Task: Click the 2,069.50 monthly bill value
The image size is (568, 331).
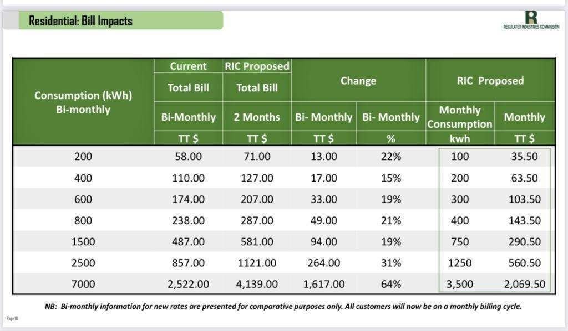Action: point(525,284)
